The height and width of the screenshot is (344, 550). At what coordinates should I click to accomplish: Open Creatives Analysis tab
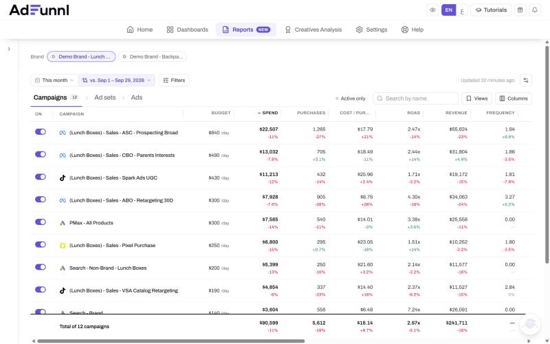click(313, 30)
